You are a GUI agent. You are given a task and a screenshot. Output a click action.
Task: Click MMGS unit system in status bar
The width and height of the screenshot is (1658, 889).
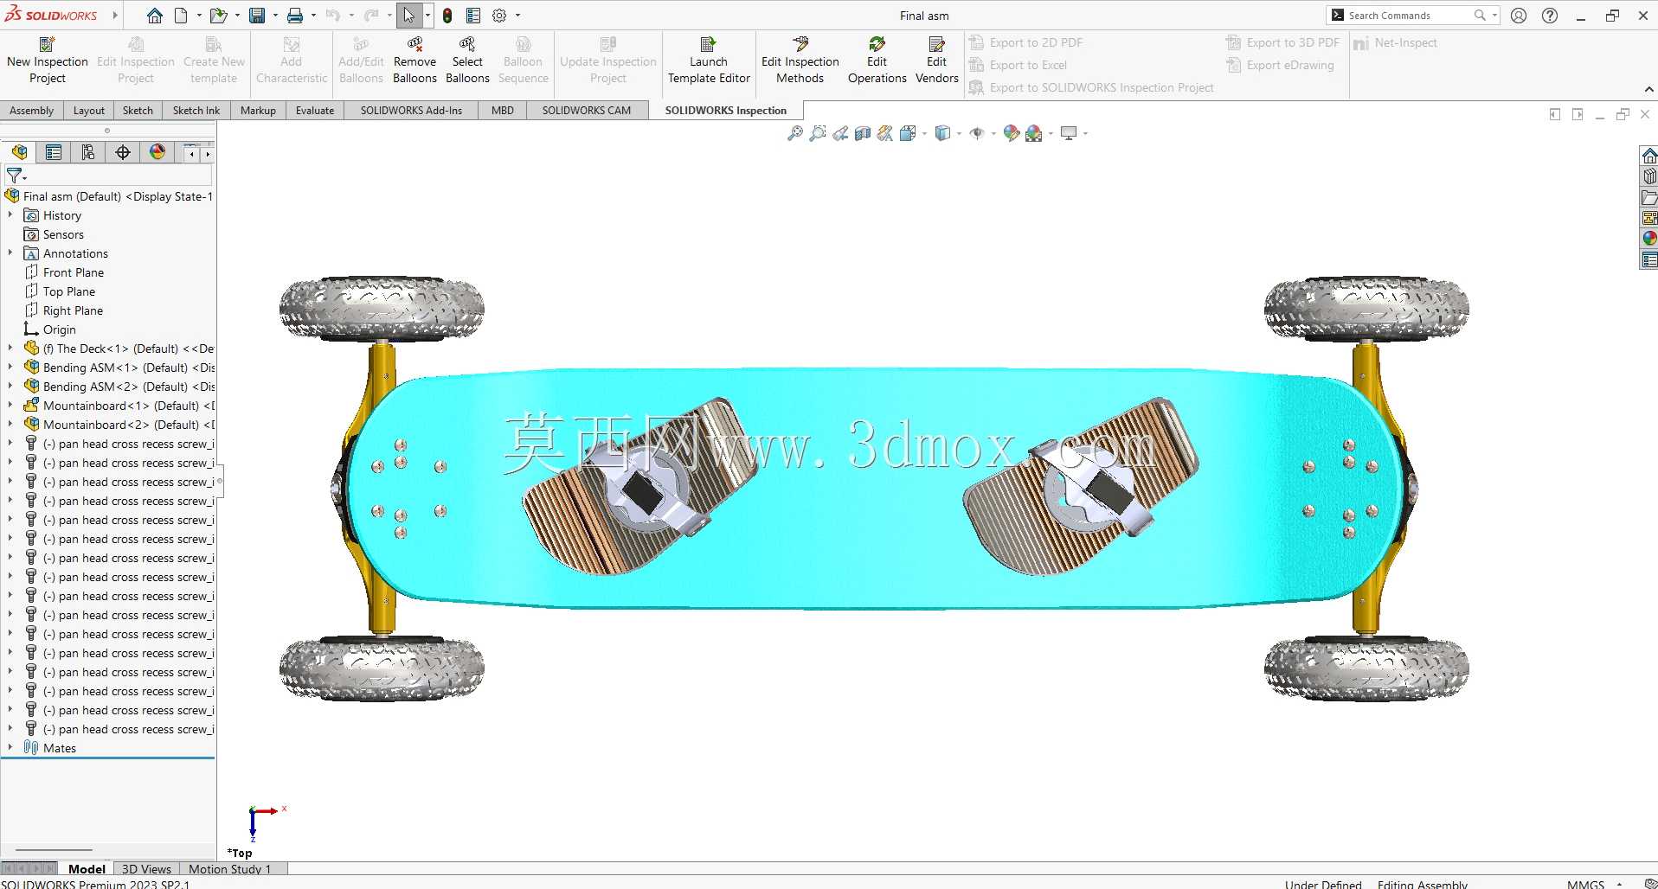click(1585, 884)
